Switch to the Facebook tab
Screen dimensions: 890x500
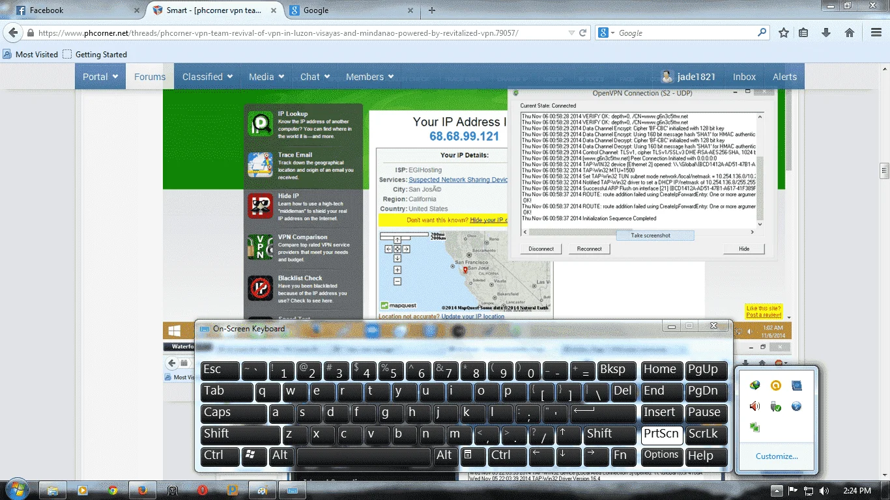click(x=78, y=10)
